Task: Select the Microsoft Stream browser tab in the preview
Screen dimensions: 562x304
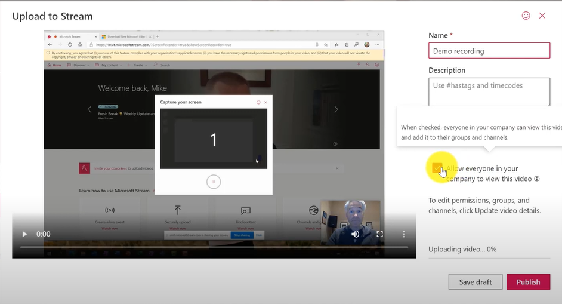Action: pyautogui.click(x=72, y=36)
